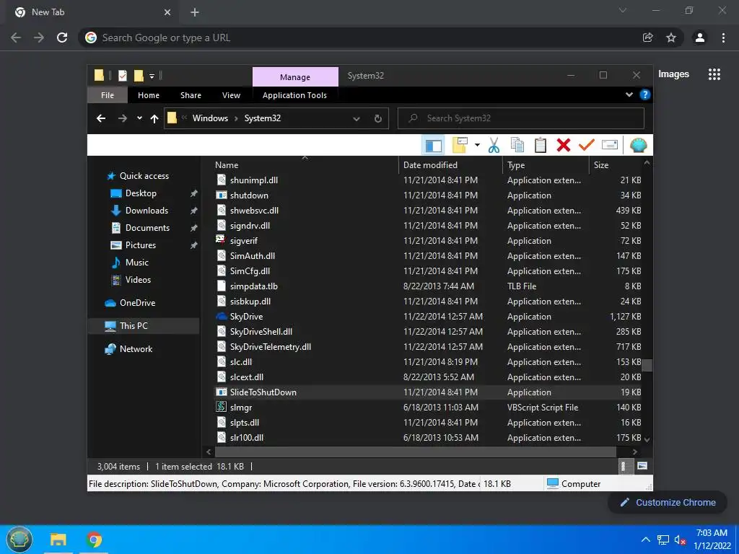
Task: Open Explorer Help question mark icon
Action: point(644,94)
